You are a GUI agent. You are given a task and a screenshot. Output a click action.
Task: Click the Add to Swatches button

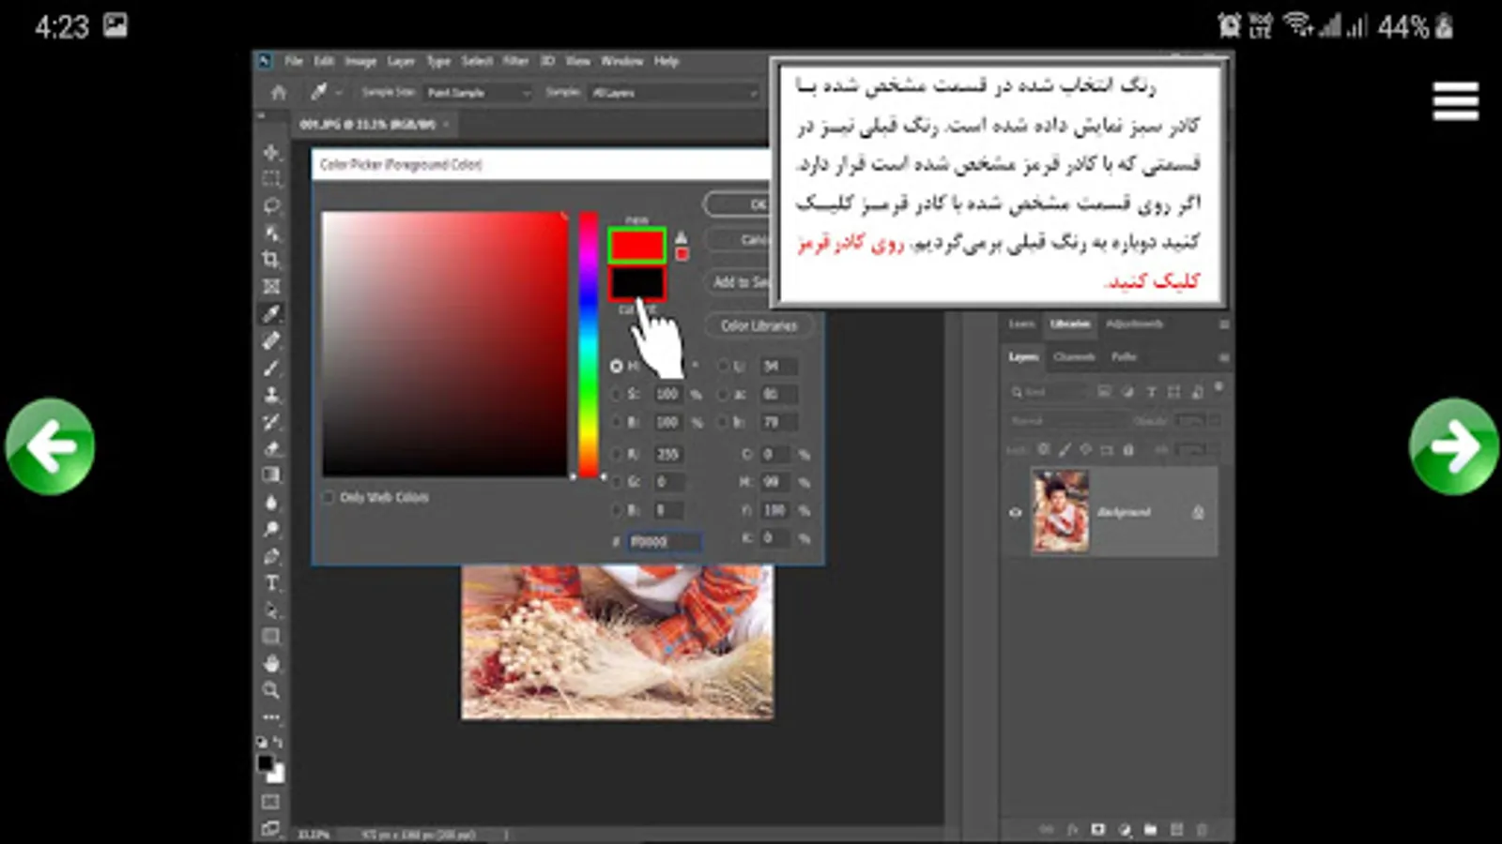[738, 281]
